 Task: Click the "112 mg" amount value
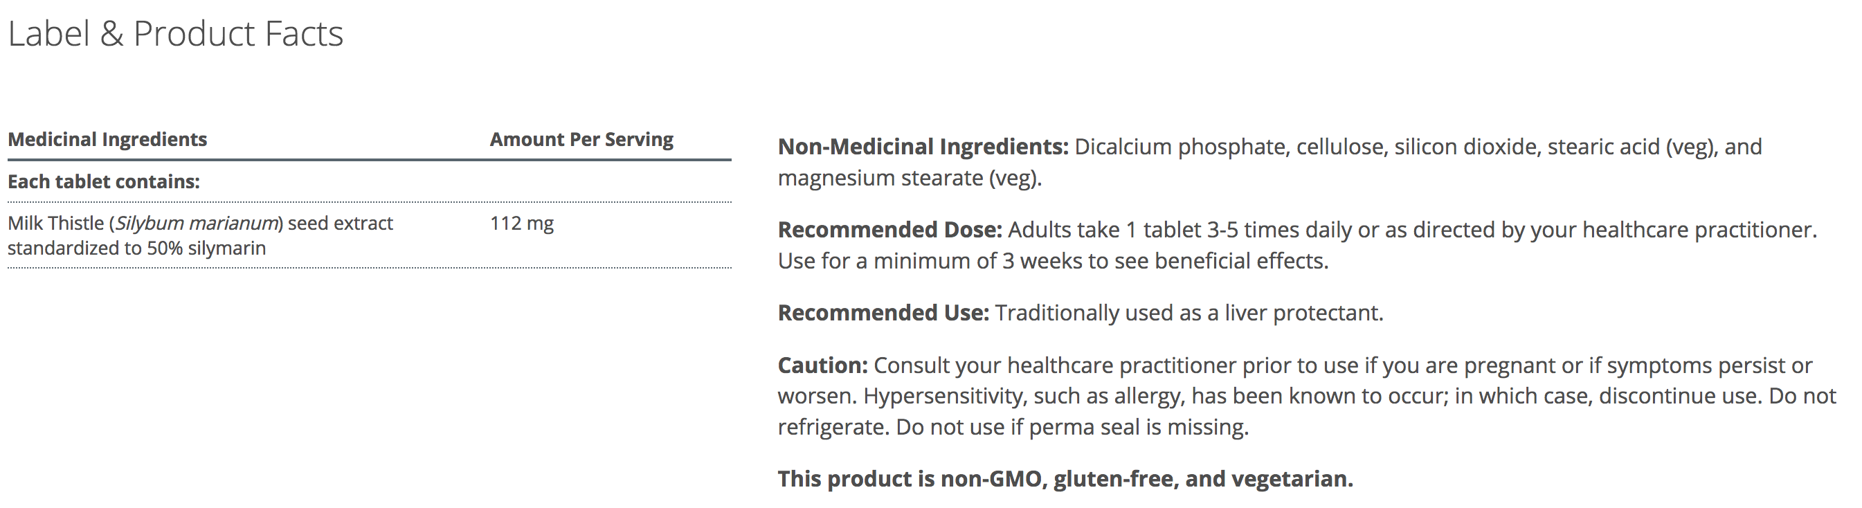pyautogui.click(x=522, y=224)
